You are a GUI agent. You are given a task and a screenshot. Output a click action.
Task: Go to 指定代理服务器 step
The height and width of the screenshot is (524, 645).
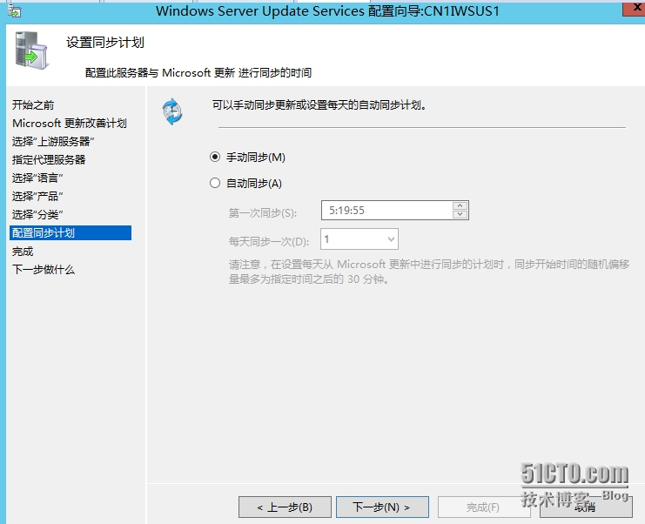click(49, 159)
